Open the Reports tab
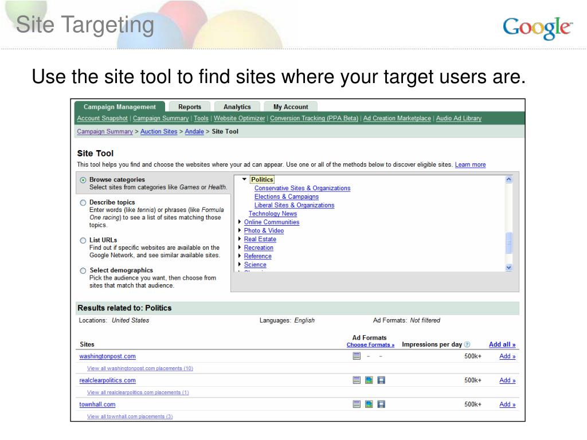The width and height of the screenshot is (587, 440). (x=189, y=107)
